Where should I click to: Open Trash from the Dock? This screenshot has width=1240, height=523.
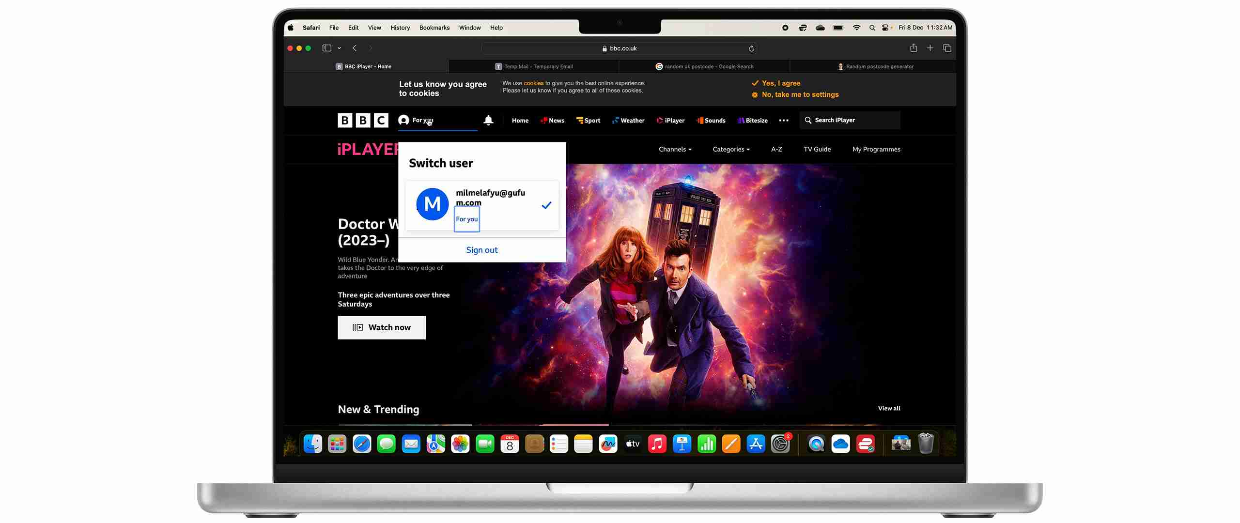click(926, 444)
